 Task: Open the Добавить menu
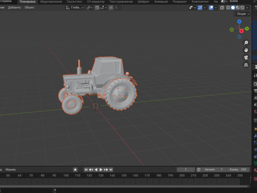[14, 8]
